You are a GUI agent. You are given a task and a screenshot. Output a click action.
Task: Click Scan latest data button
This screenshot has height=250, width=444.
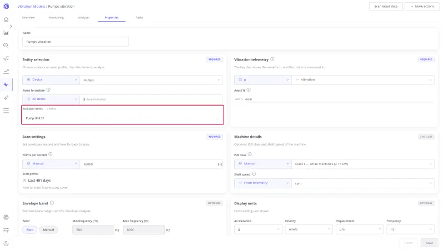pos(386,6)
